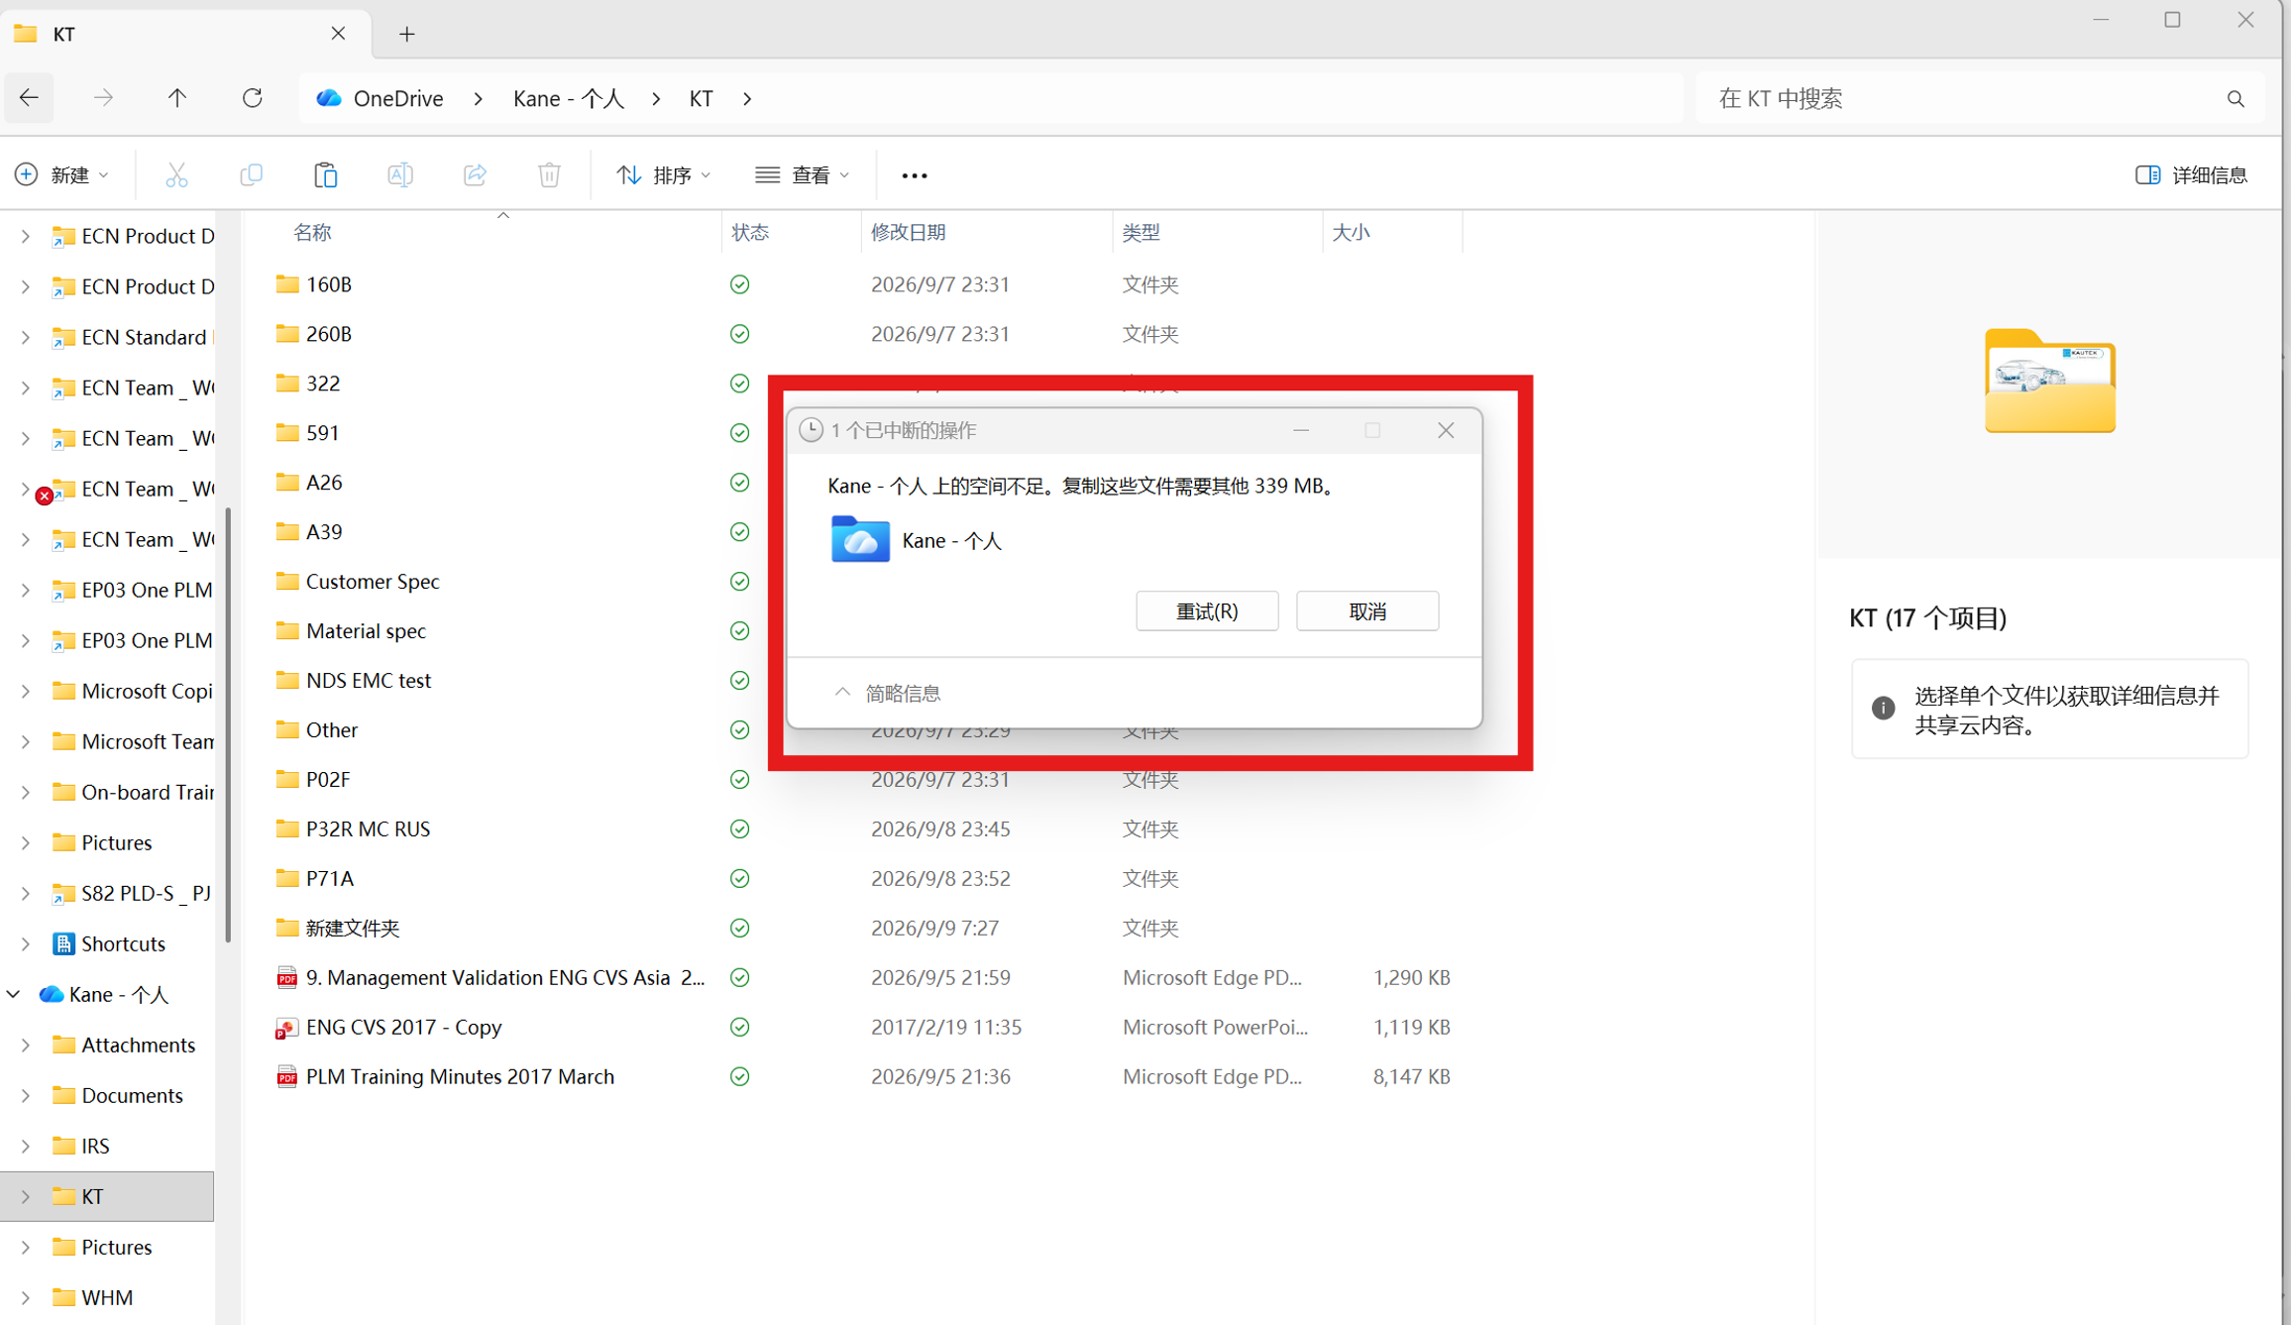Open the 查看 view dropdown
Screen dimensions: 2291x1325
(x=802, y=175)
